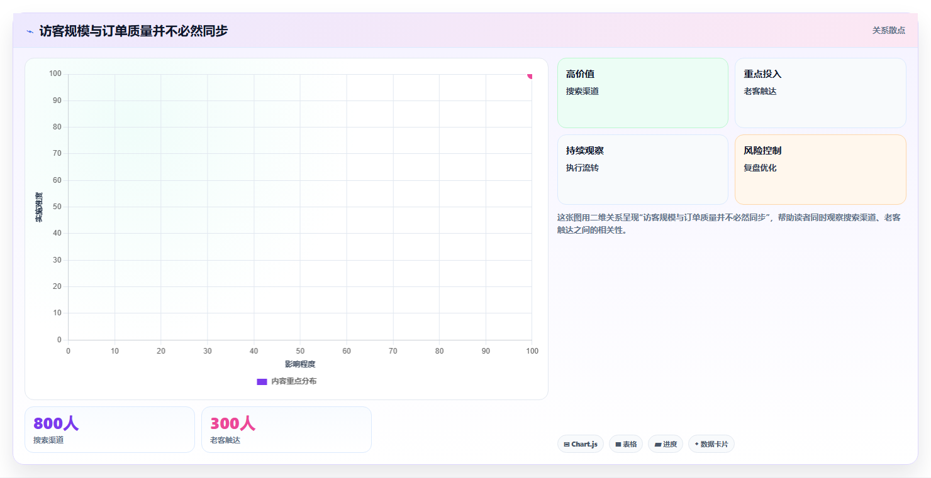Click the icon in the 表格 chip

click(618, 444)
